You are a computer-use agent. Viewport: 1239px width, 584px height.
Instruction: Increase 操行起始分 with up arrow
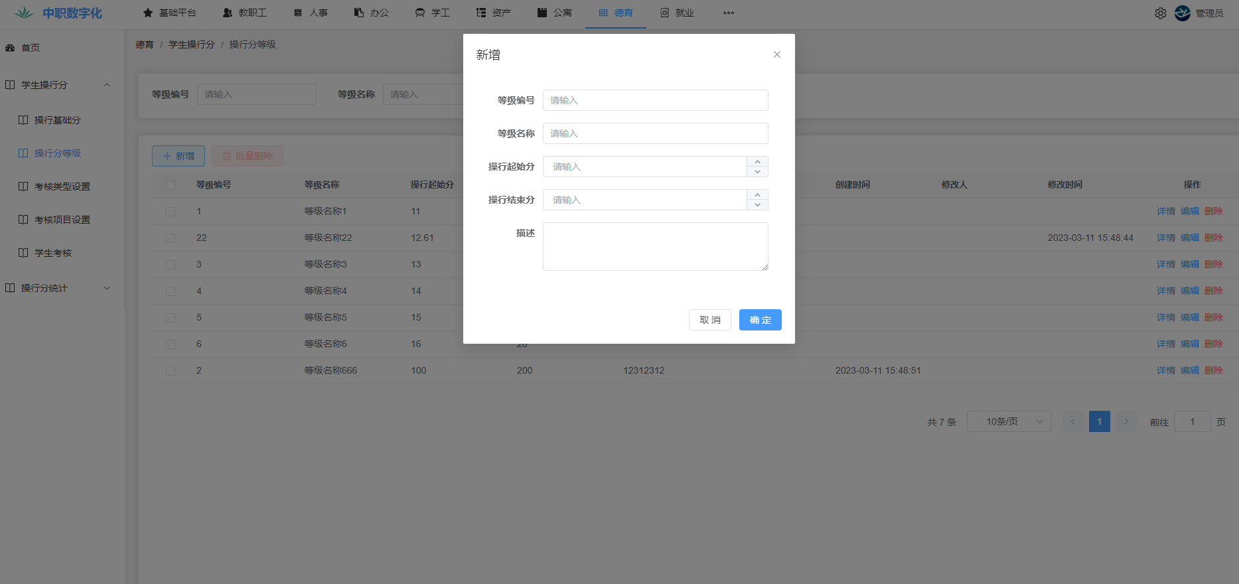click(757, 161)
